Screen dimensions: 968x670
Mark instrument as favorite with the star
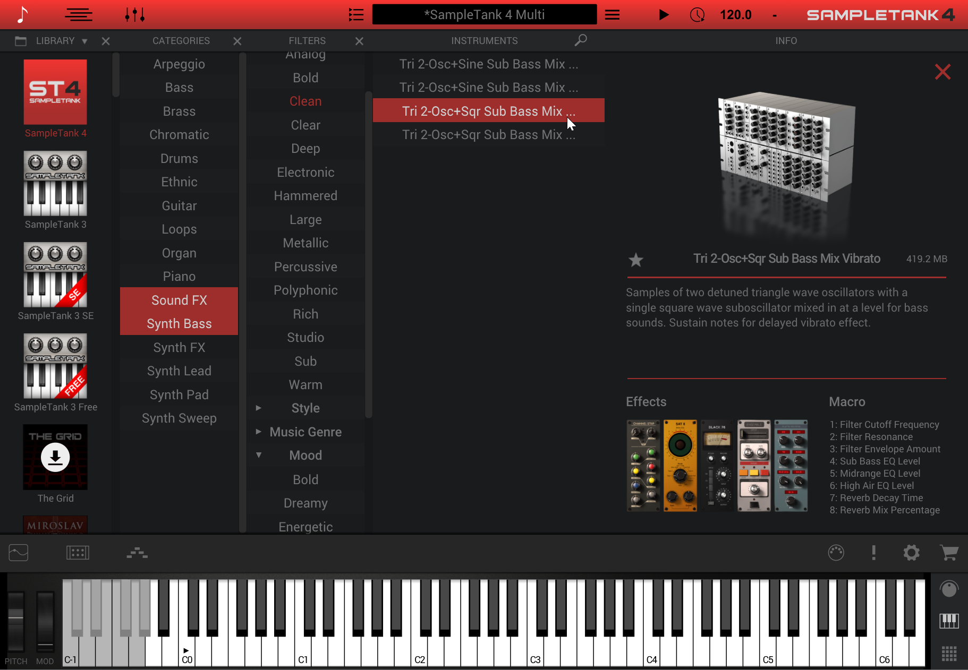point(636,260)
